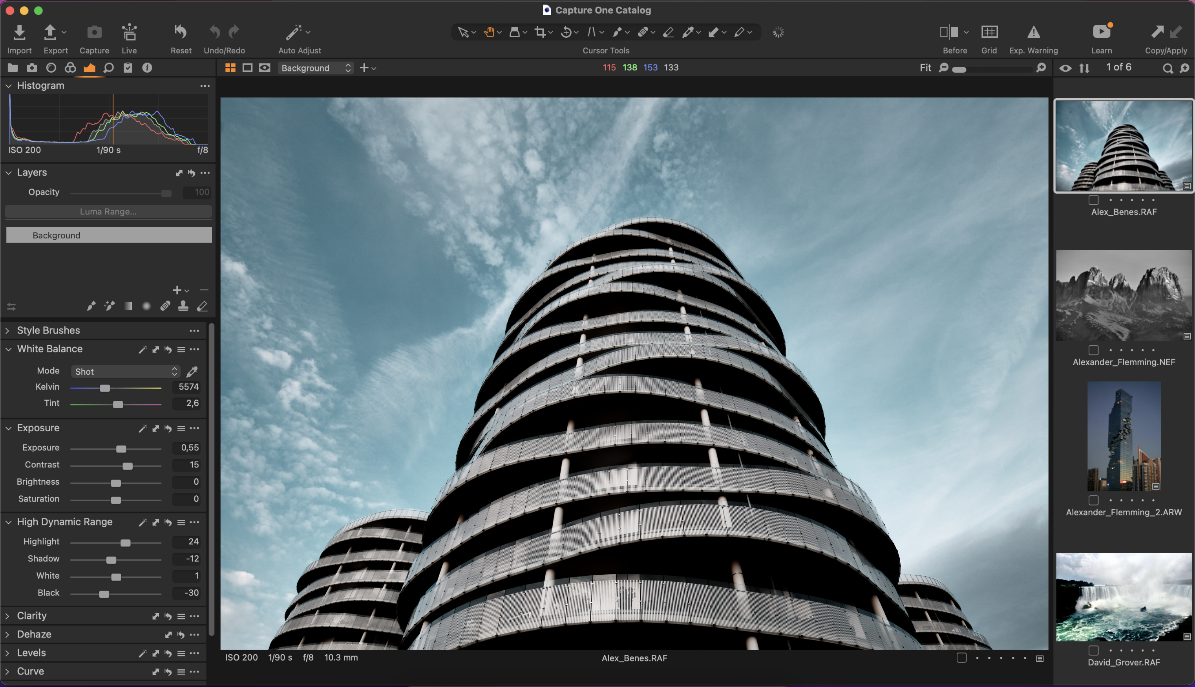Click the Reset adjustments icon
The height and width of the screenshot is (687, 1195).
click(181, 32)
